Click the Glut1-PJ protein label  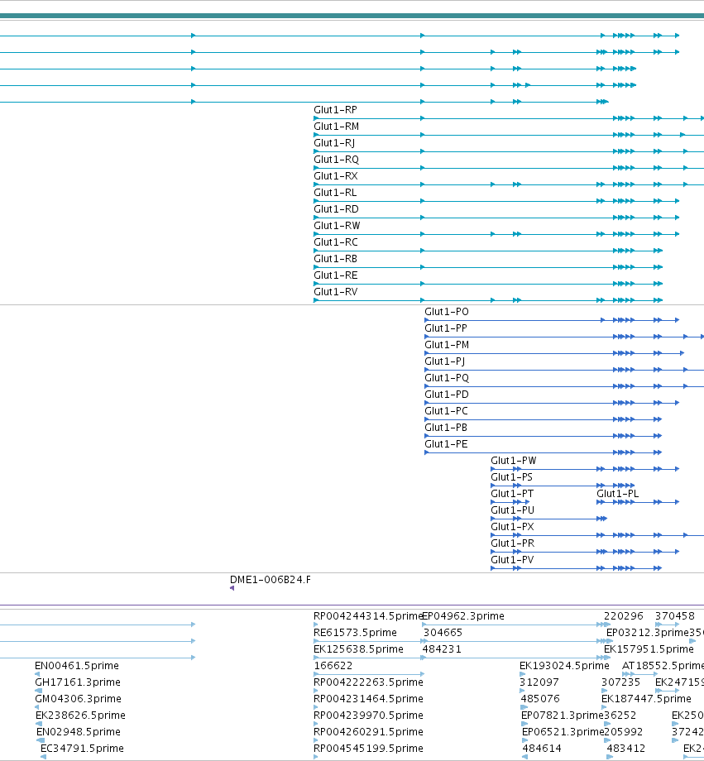[445, 361]
